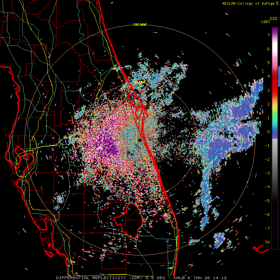Click the NEXLAB-College of DuPage credit text
This screenshot has width=280, height=280.
tap(249, 3)
